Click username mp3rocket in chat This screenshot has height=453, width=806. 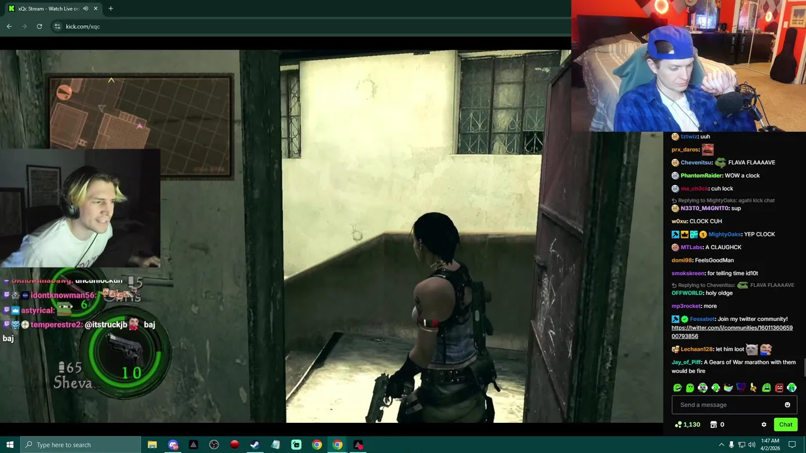[x=686, y=306]
